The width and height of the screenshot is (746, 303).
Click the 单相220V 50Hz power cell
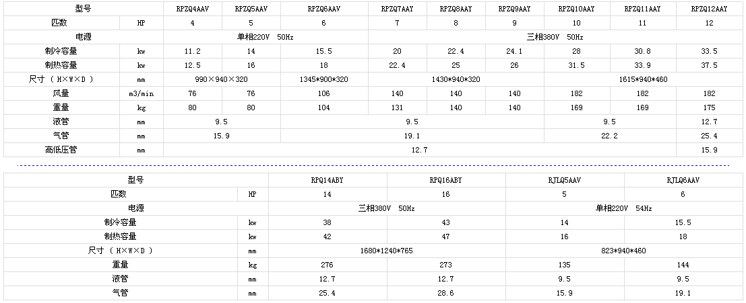[266, 37]
